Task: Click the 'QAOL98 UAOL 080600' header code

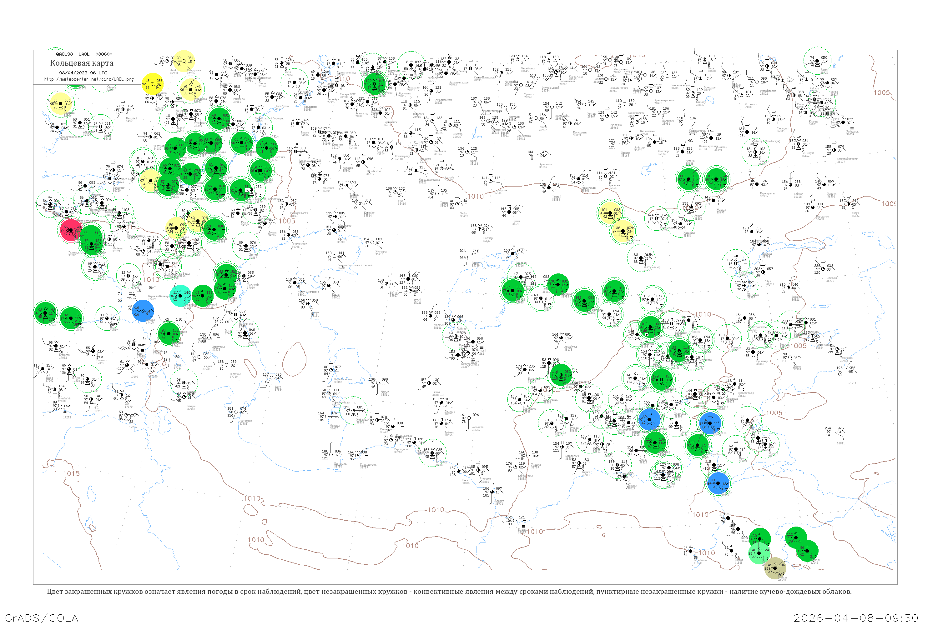Action: point(84,54)
